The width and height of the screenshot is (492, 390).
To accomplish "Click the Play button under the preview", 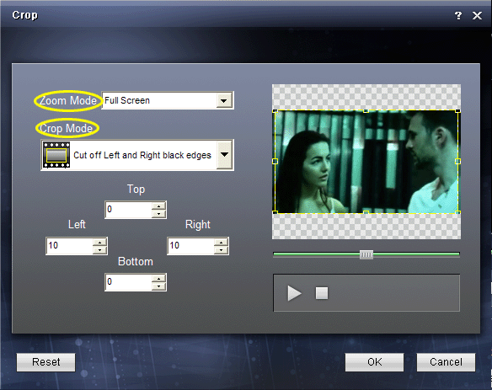I will pos(294,293).
